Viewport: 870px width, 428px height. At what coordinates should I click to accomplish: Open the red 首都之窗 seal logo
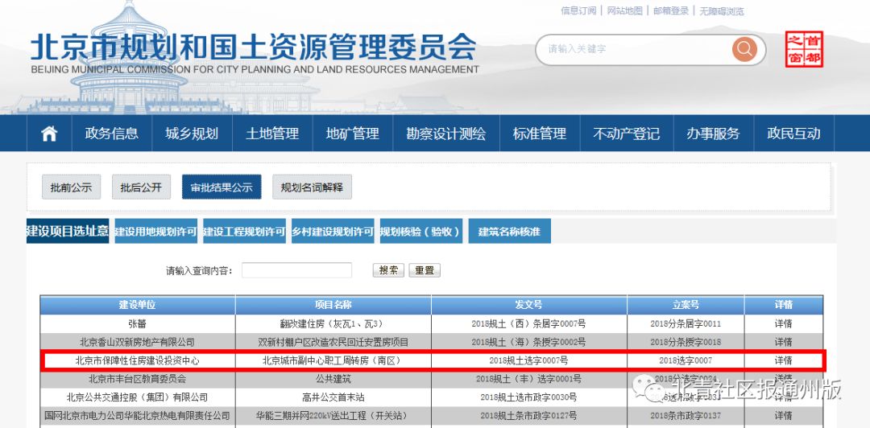tap(804, 49)
